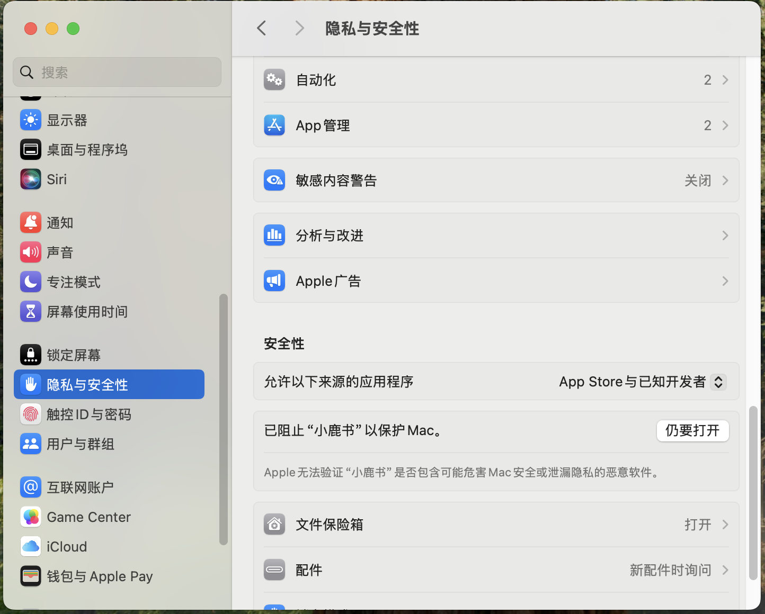Open 屏幕使用时间 hourglass icon
This screenshot has width=765, height=614.
tap(31, 312)
